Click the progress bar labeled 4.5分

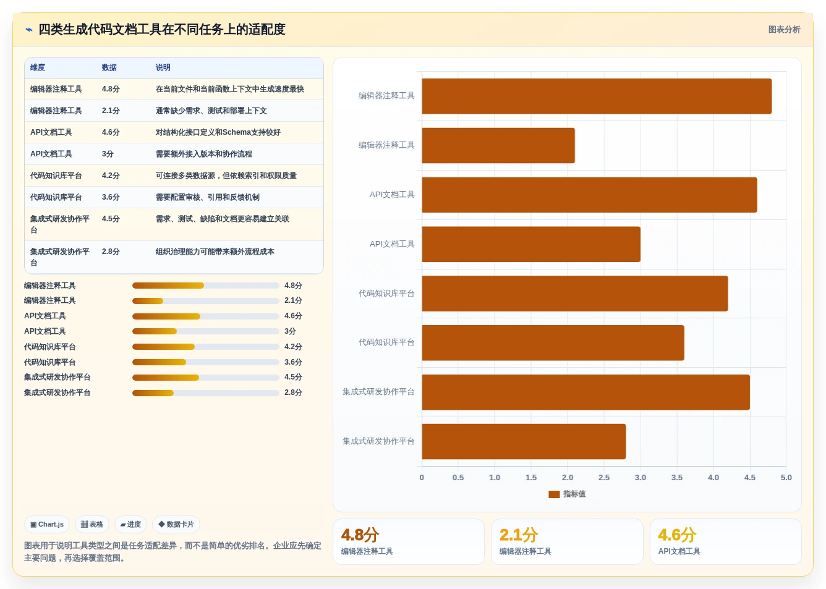point(206,378)
